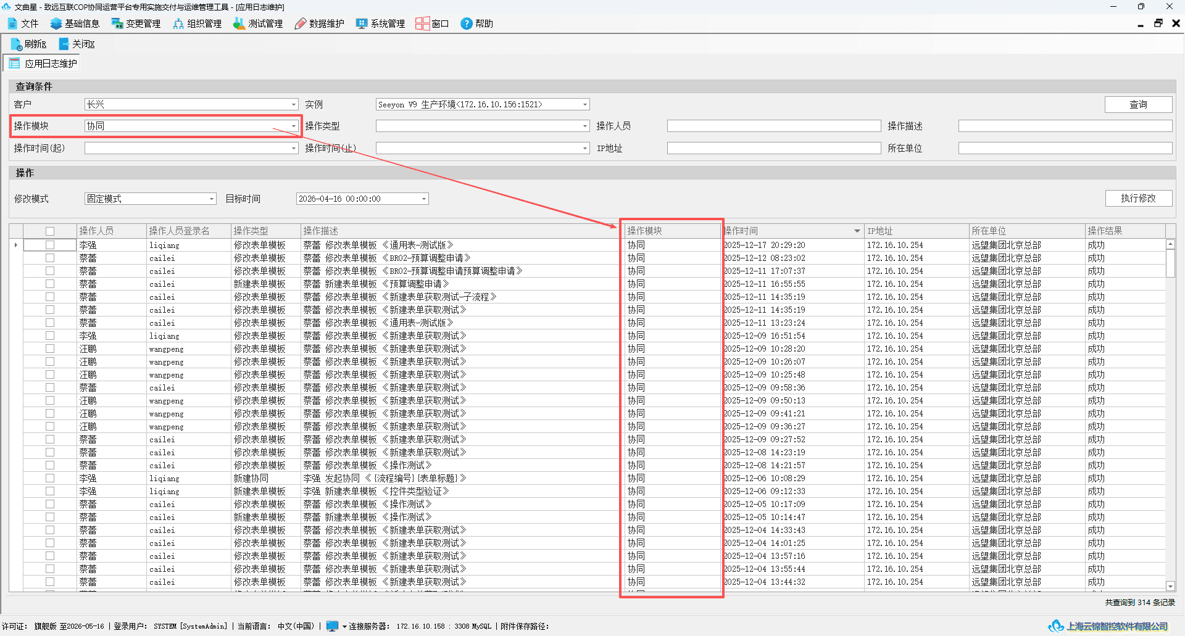Click the 刷新 refresh toolbar icon
Screen dimensions: 1185x636
[x=16, y=44]
